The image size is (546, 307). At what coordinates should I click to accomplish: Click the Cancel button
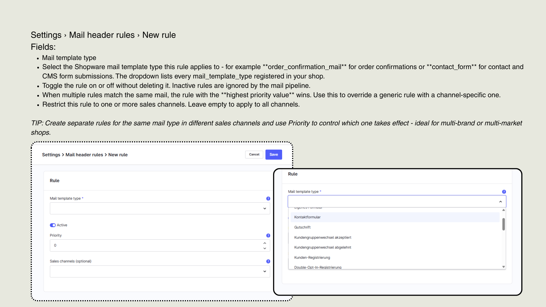254,155
